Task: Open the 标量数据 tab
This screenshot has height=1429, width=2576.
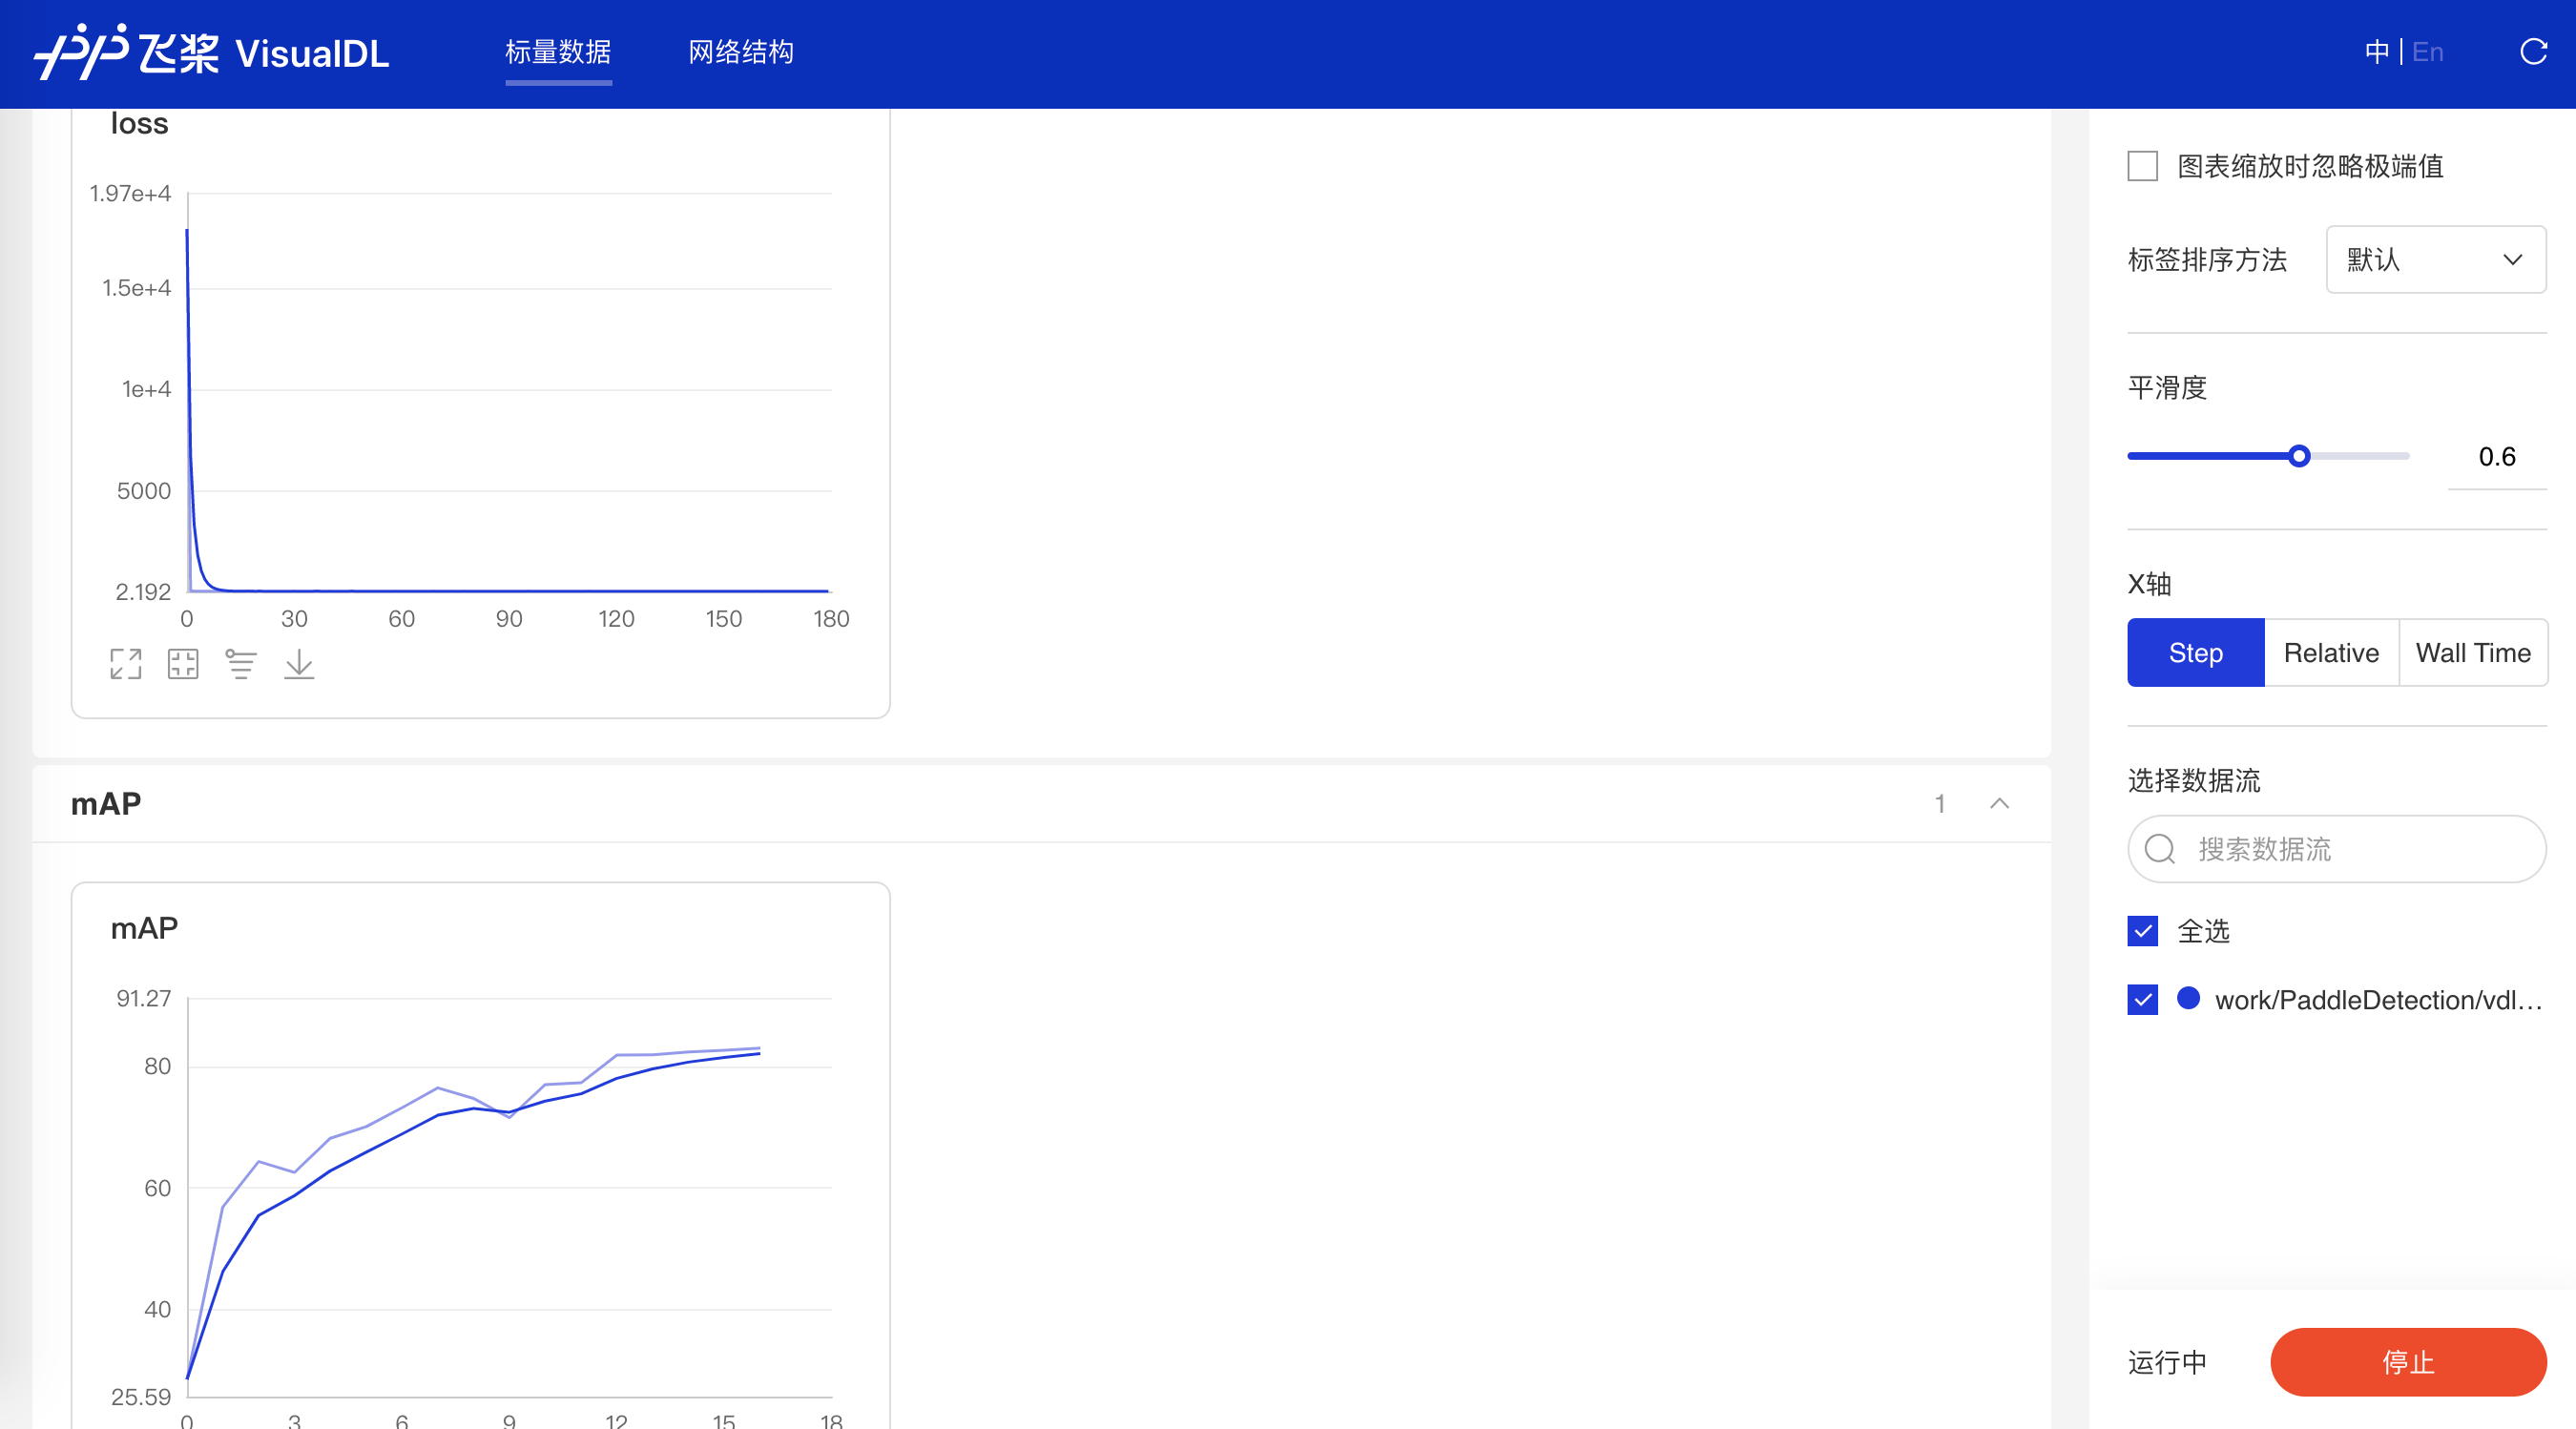Action: tap(558, 52)
